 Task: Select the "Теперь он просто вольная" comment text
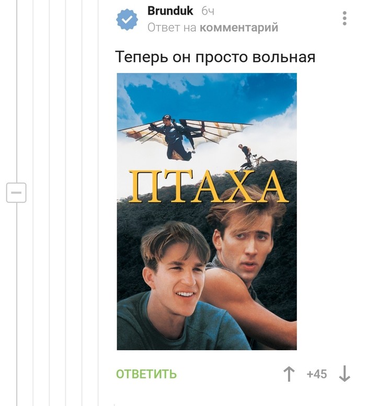215,57
